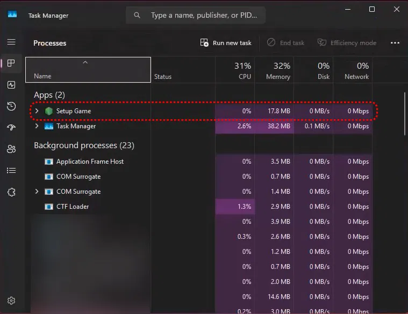
Task: Expand the second COM Surrogate row
Action: [x=37, y=192]
